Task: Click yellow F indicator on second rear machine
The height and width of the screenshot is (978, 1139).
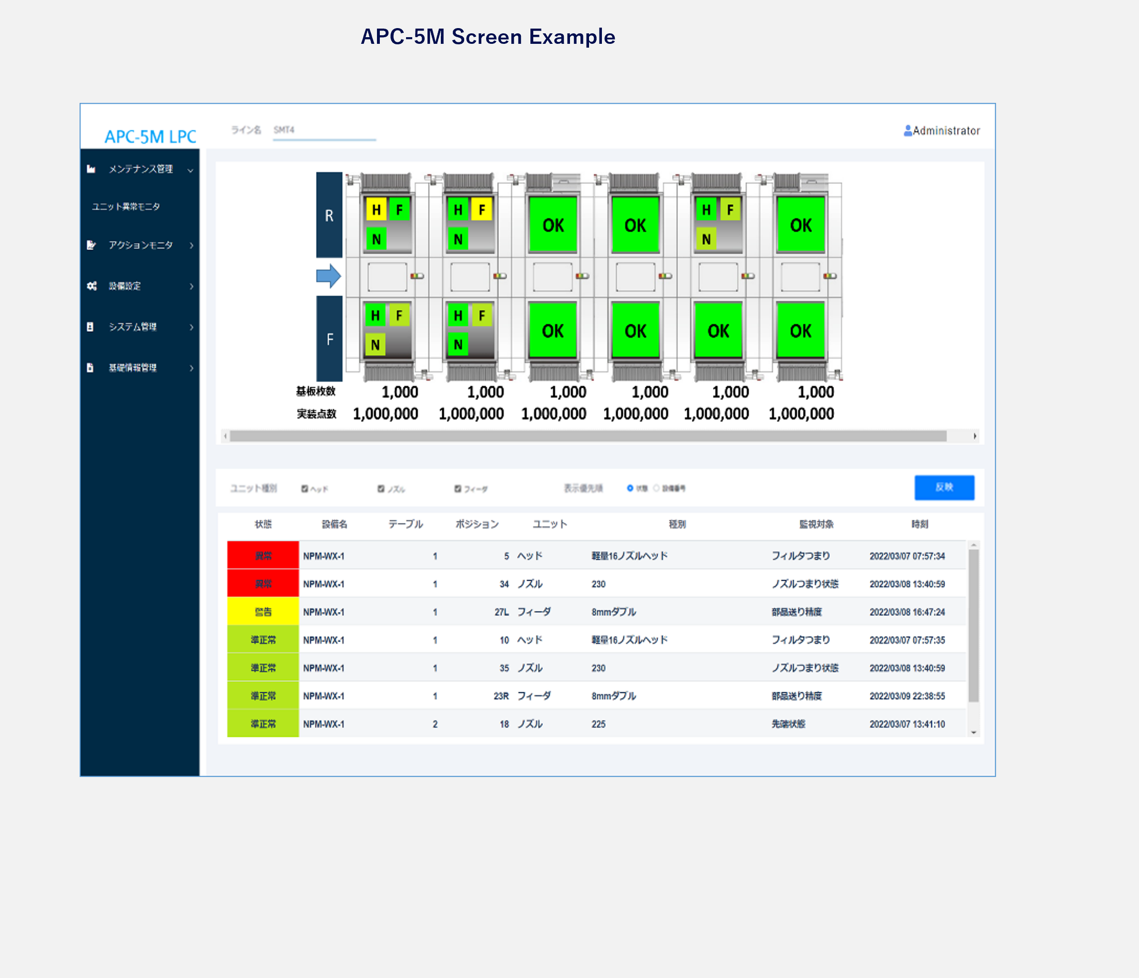Action: click(481, 209)
